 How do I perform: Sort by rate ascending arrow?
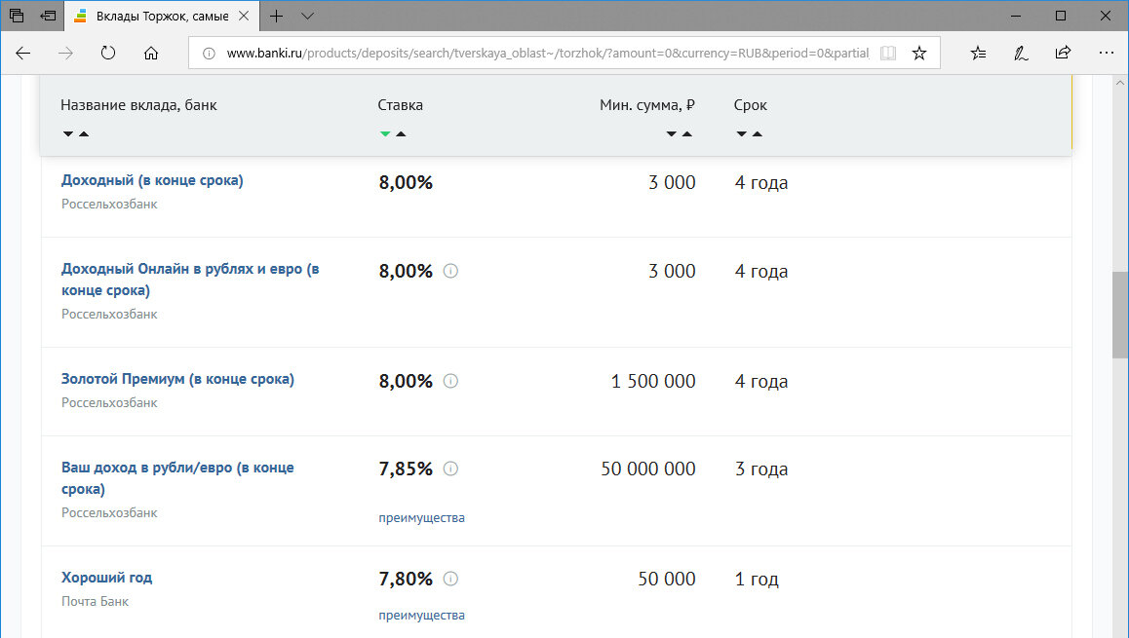[x=401, y=133]
